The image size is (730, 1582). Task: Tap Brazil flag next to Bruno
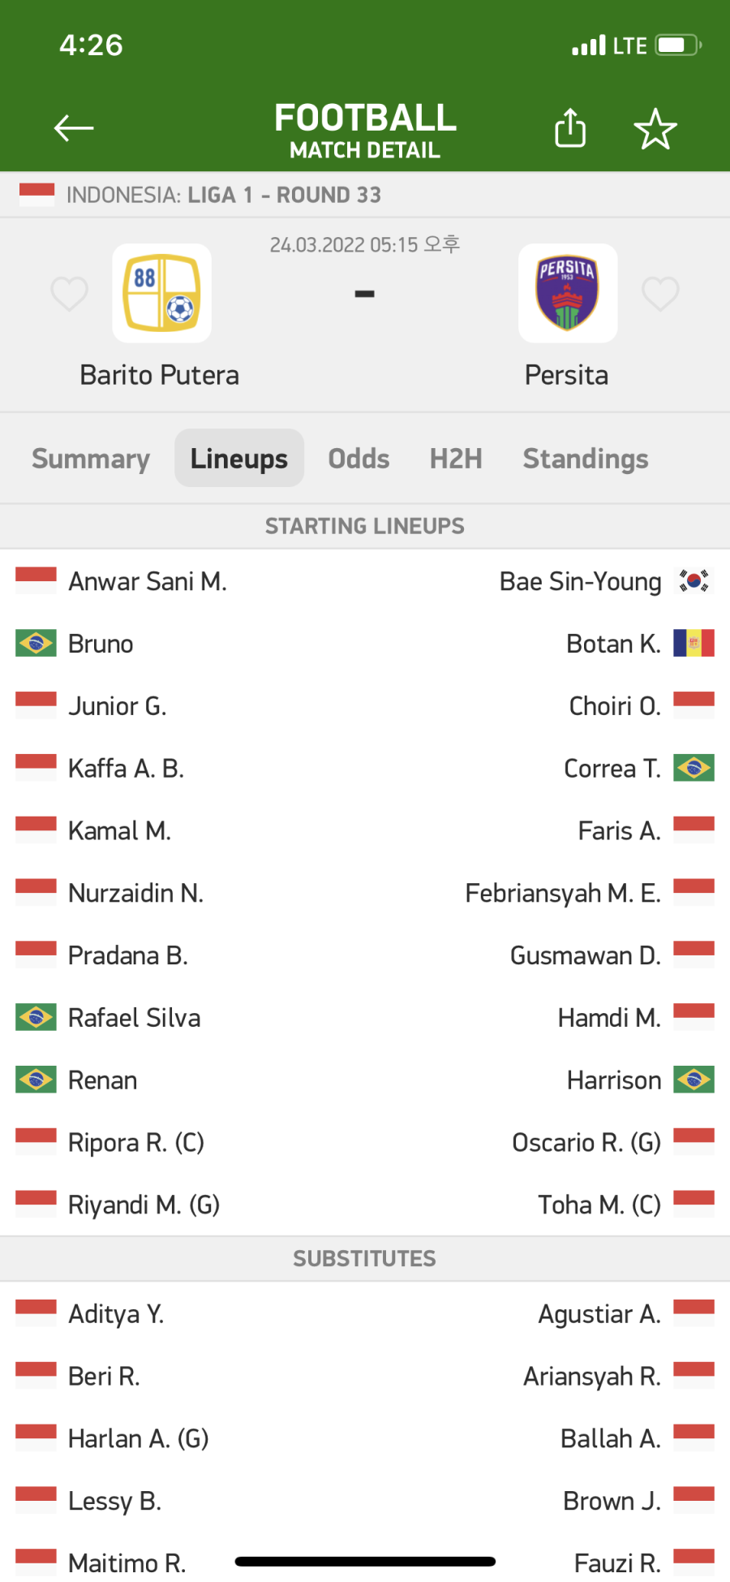pyautogui.click(x=36, y=643)
